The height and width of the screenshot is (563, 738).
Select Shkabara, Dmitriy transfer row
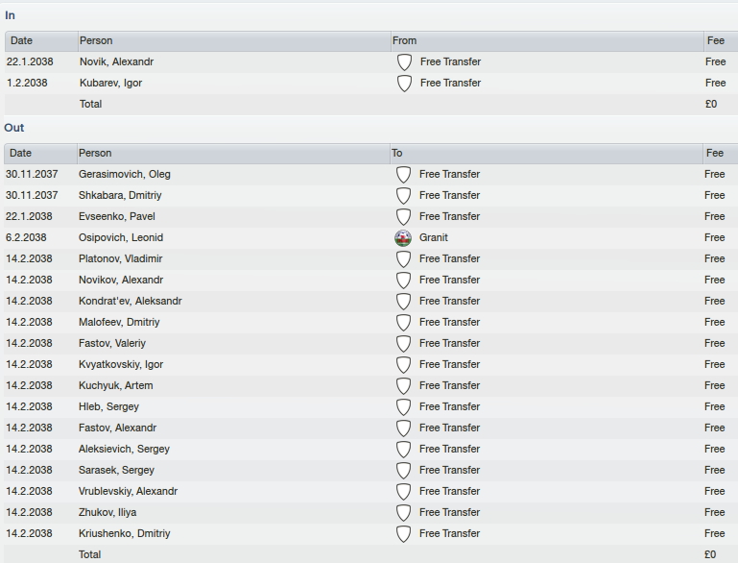[370, 196]
